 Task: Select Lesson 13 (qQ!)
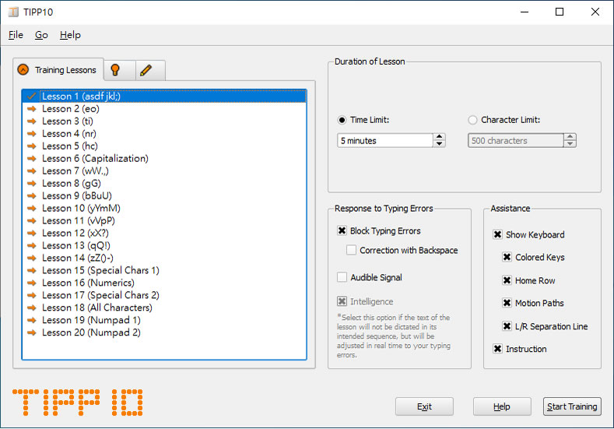coord(164,246)
